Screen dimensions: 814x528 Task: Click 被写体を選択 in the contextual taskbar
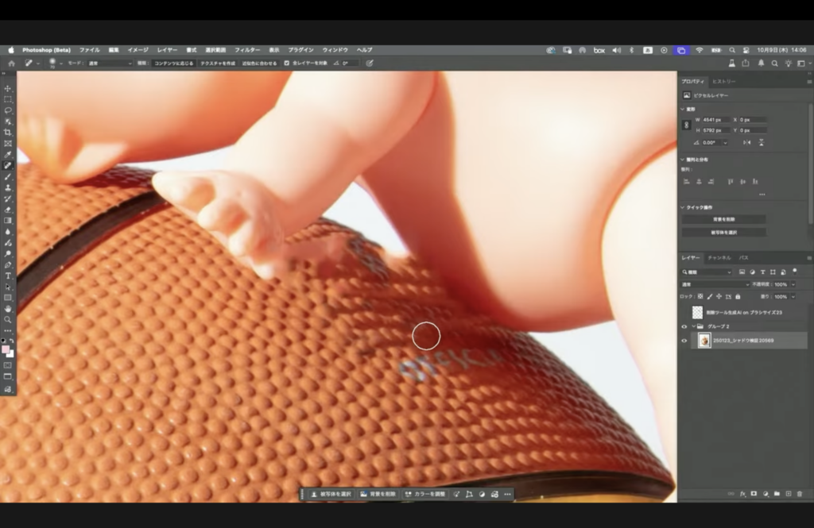tap(331, 494)
